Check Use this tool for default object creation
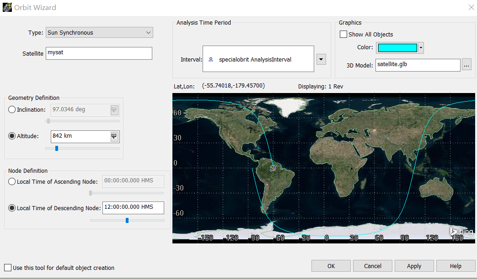 point(8,268)
